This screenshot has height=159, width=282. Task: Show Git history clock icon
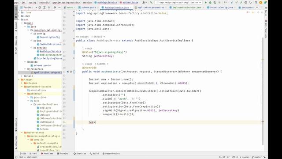[x=246, y=3]
